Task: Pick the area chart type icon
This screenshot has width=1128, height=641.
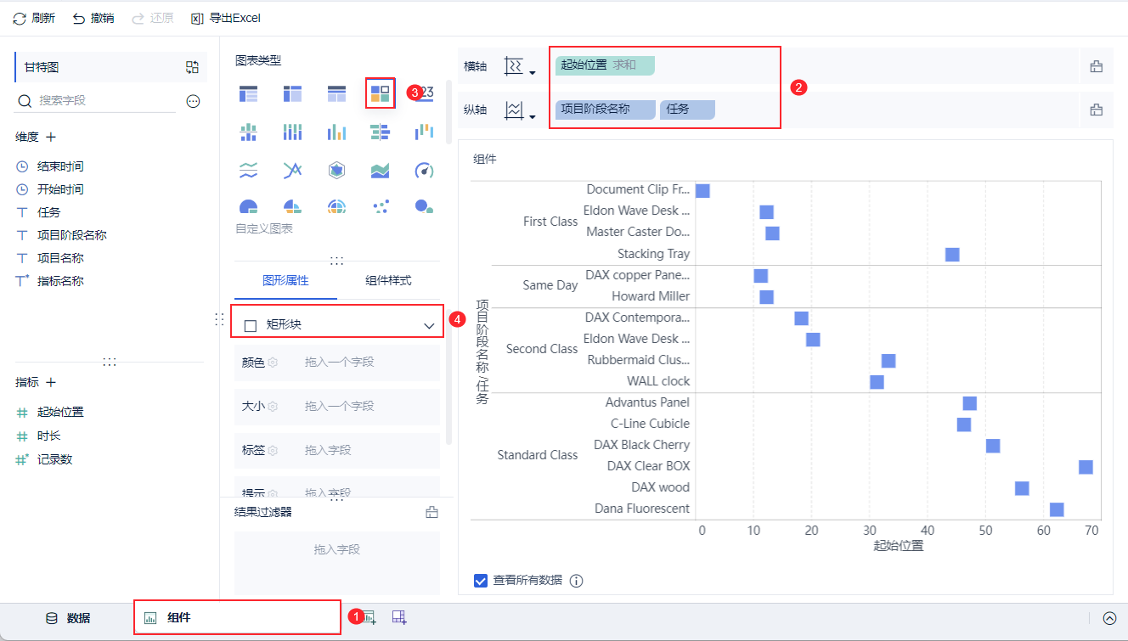Action: [x=380, y=171]
